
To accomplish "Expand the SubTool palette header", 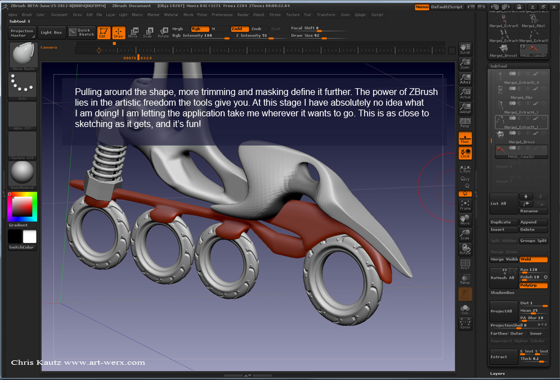I will click(x=498, y=66).
